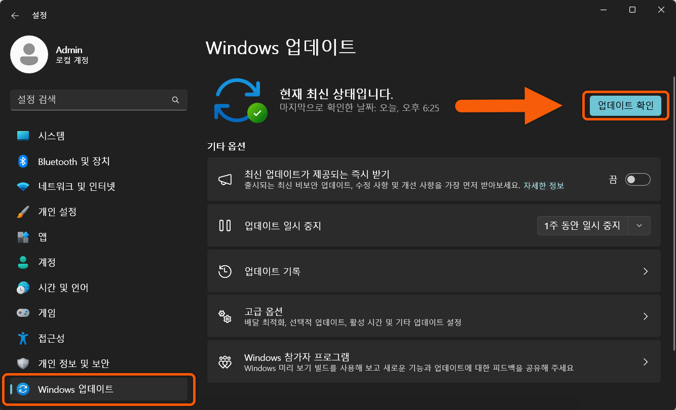Click the Windows 미리 보기 빌드 description text
This screenshot has width=676, height=410.
click(409, 368)
